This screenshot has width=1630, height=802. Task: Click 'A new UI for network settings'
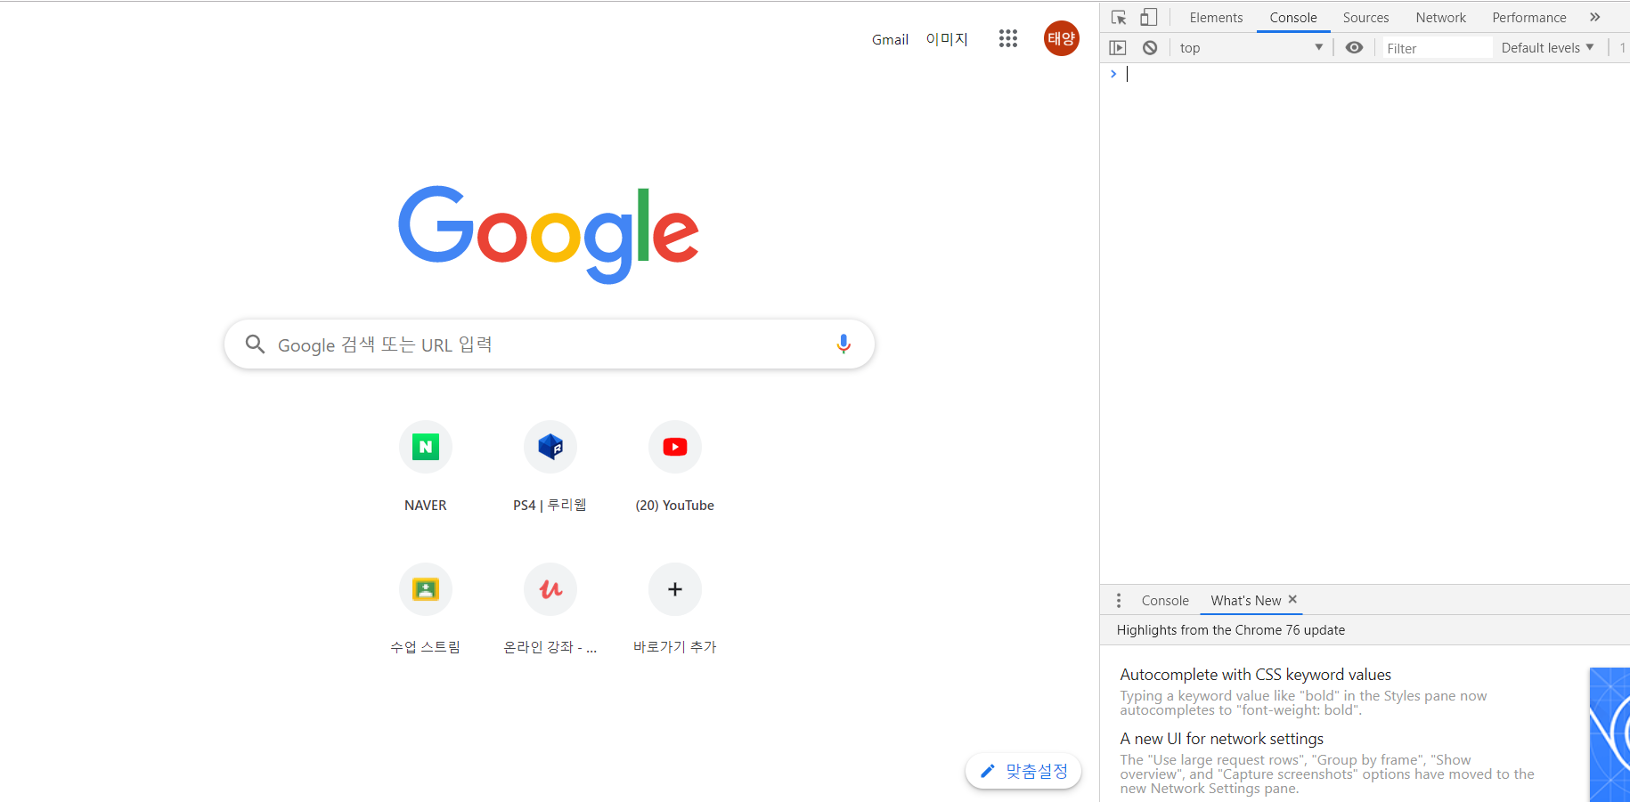[x=1221, y=739]
